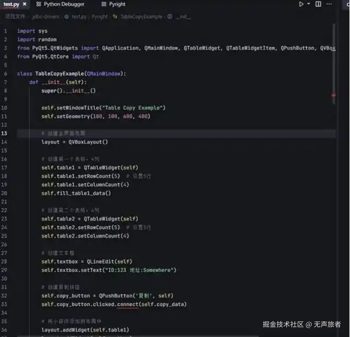Click 'def __init__(self):' on line 7
The image size is (350, 337).
[x=58, y=82]
